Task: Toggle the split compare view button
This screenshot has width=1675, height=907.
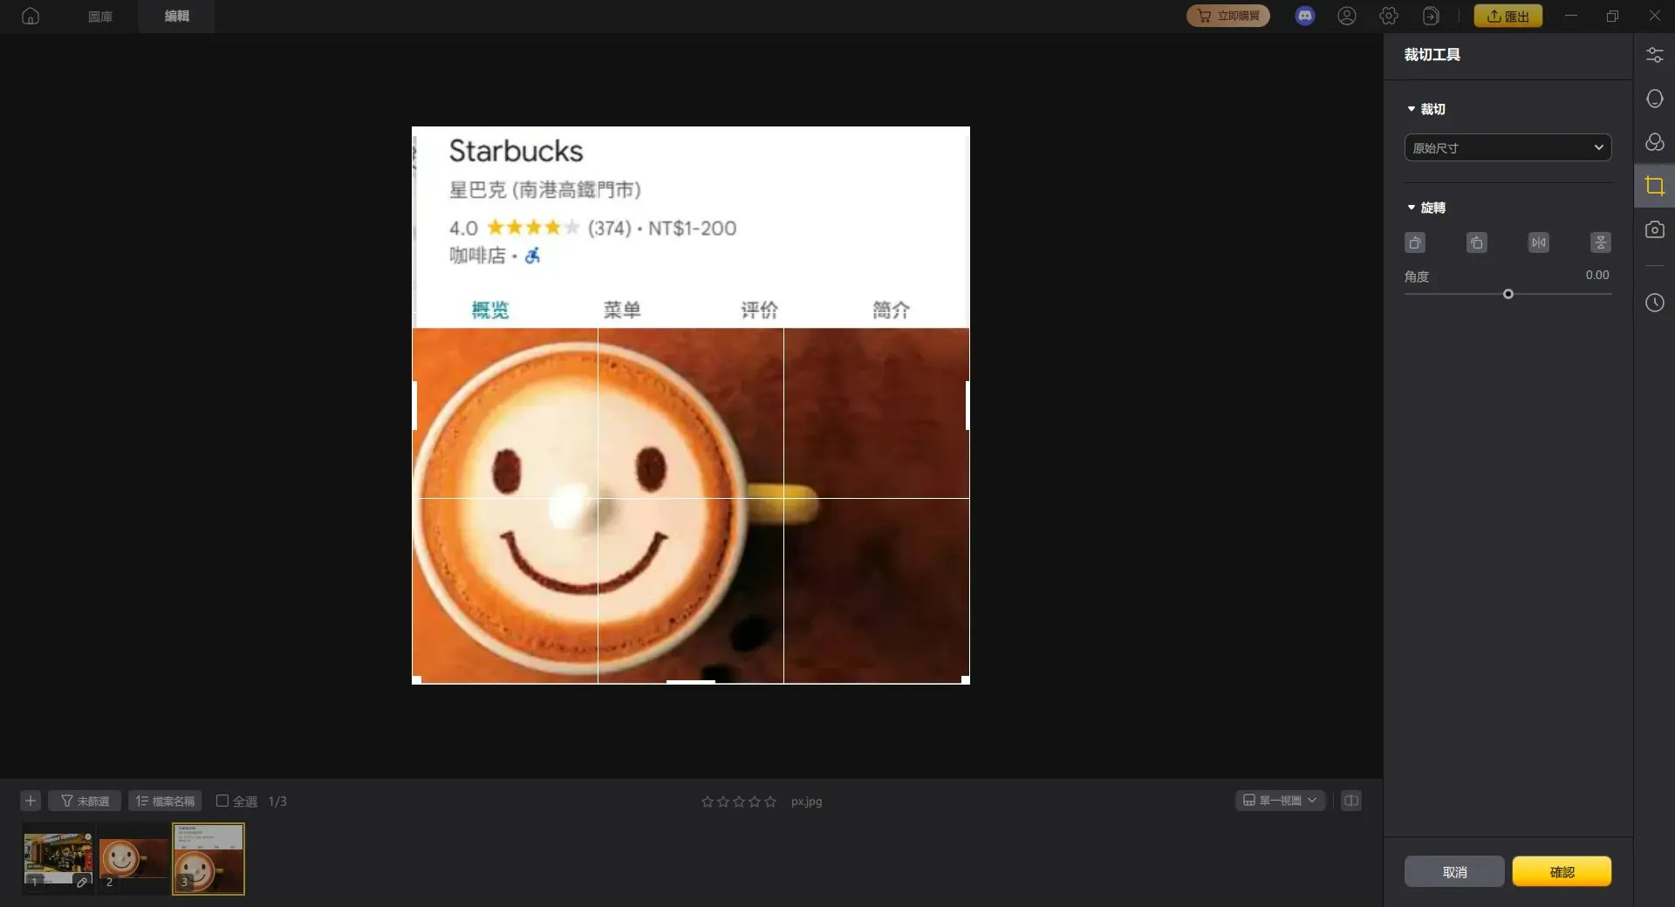Action: pyautogui.click(x=1350, y=801)
